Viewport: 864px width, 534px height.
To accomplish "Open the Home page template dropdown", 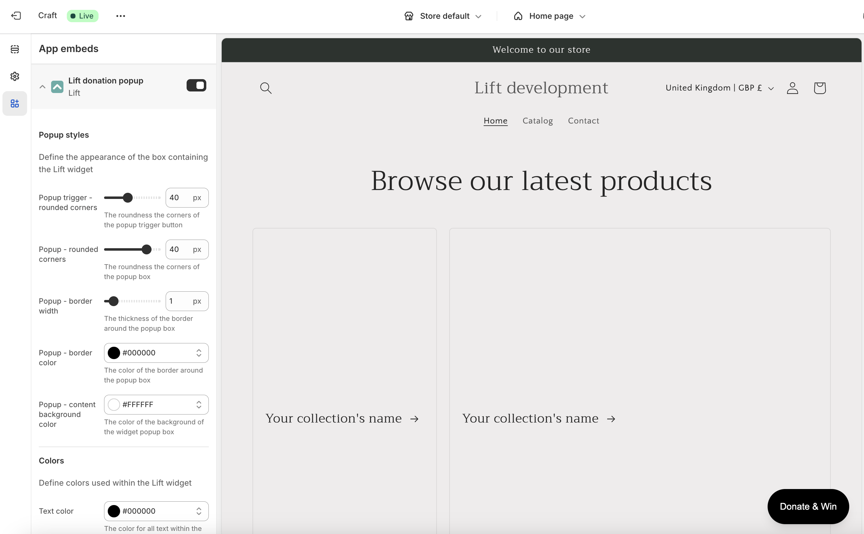I will pyautogui.click(x=550, y=16).
